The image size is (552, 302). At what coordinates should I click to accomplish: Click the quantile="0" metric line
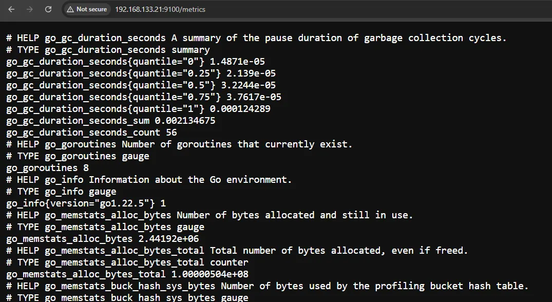(x=136, y=62)
